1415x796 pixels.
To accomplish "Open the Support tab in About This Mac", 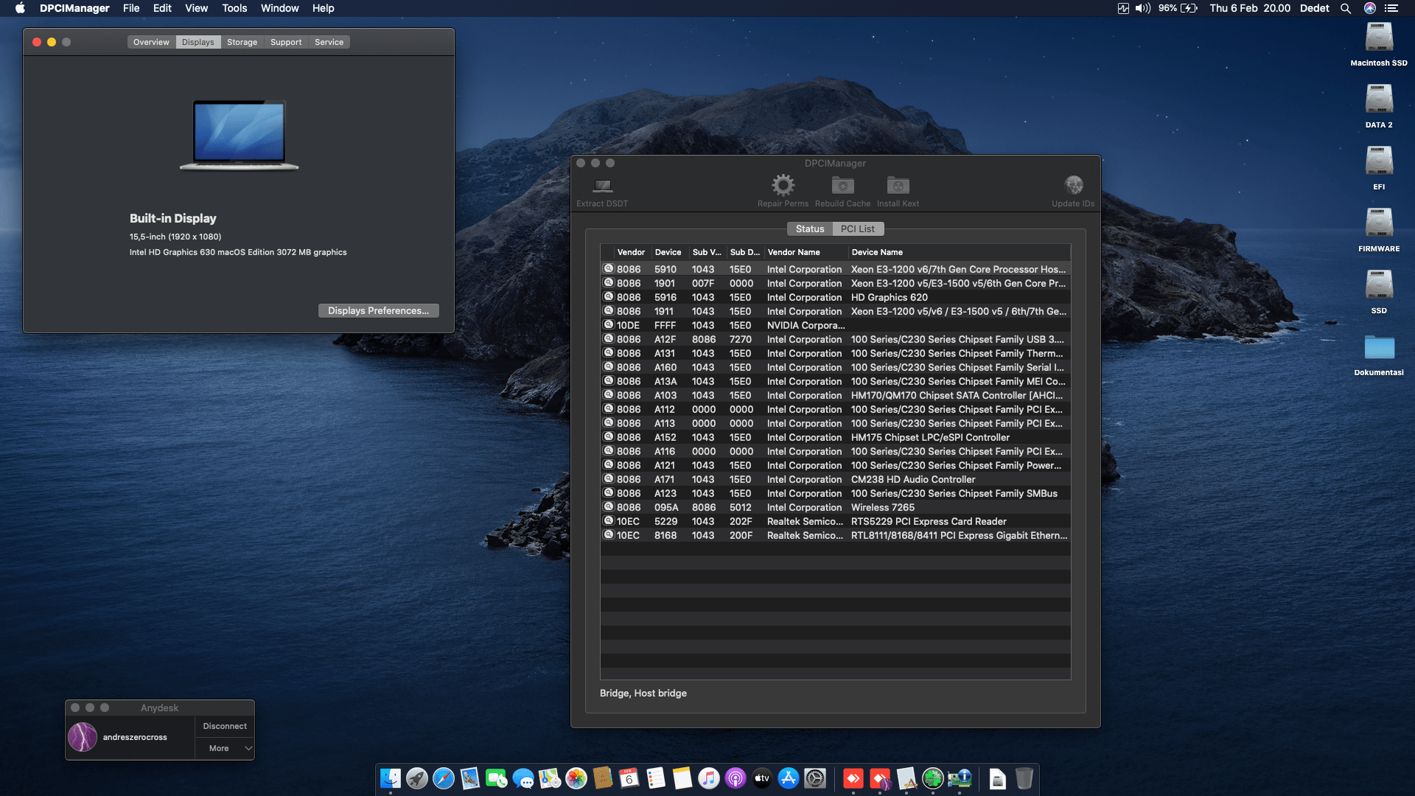I will pos(286,42).
